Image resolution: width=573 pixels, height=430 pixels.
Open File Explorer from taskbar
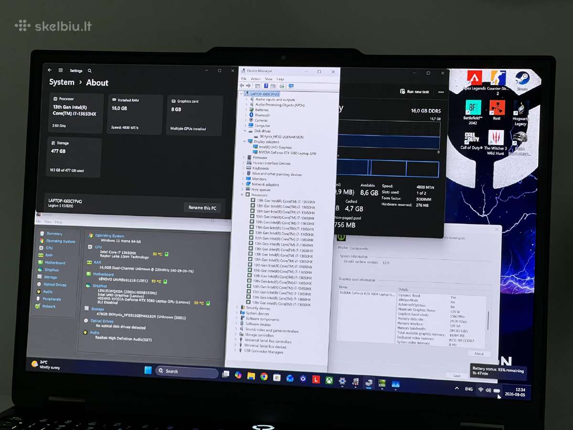pos(251,376)
